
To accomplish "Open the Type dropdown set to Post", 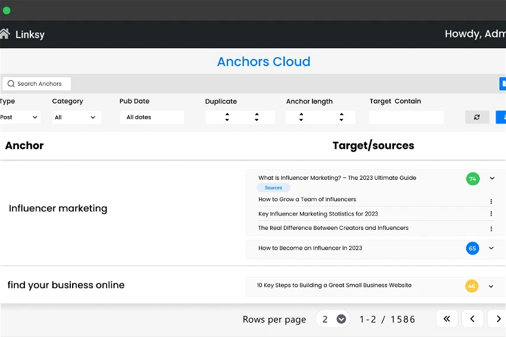I will click(19, 117).
